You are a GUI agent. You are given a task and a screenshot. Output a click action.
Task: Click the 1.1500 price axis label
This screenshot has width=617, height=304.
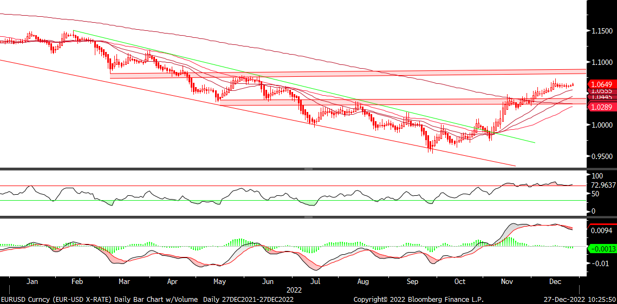pos(602,31)
